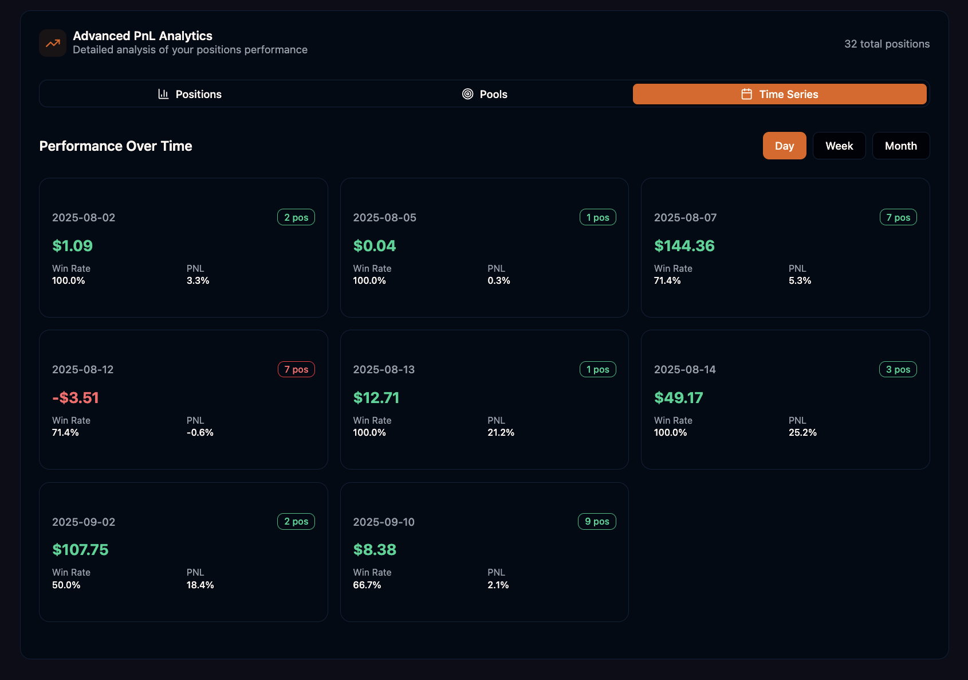Click the target icon next to Pools
The width and height of the screenshot is (968, 680).
(467, 93)
